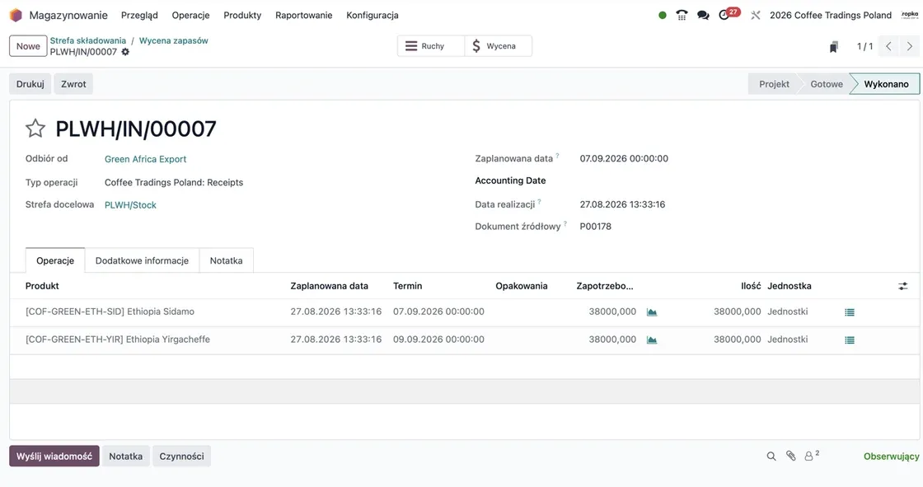
Task: Open the user avatar menu
Action: click(x=910, y=16)
